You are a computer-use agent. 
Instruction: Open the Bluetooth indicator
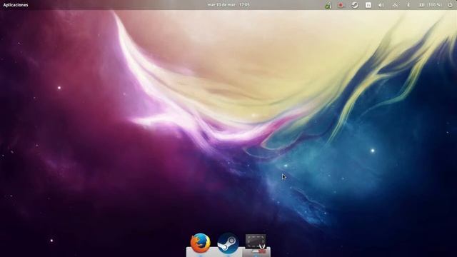click(408, 5)
